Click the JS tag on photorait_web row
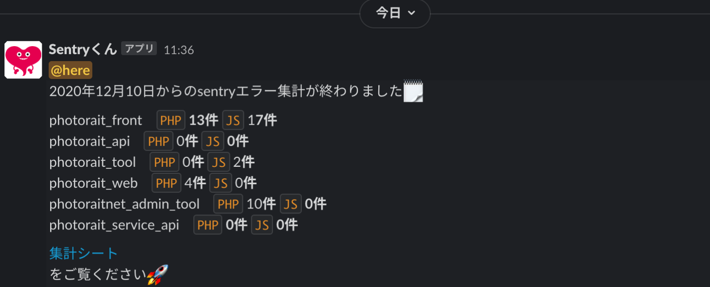Screen dimensions: 710x287 coord(221,183)
